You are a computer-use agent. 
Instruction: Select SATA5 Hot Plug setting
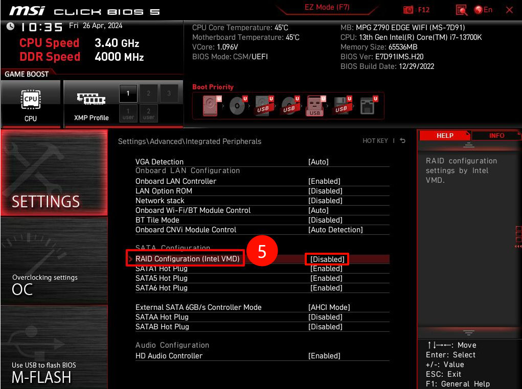point(262,278)
